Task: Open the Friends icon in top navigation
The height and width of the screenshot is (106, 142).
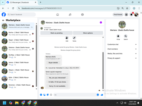Action: 70,14
